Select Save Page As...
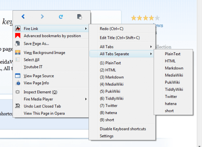Image resolution: width=202 pixels, height=147 pixels. [x=51, y=44]
